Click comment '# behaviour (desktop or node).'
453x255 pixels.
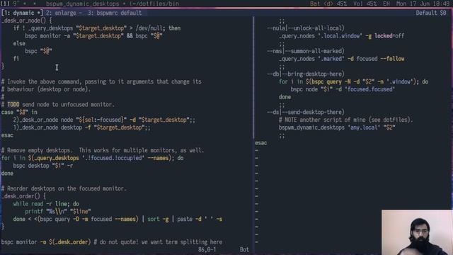coord(46,89)
